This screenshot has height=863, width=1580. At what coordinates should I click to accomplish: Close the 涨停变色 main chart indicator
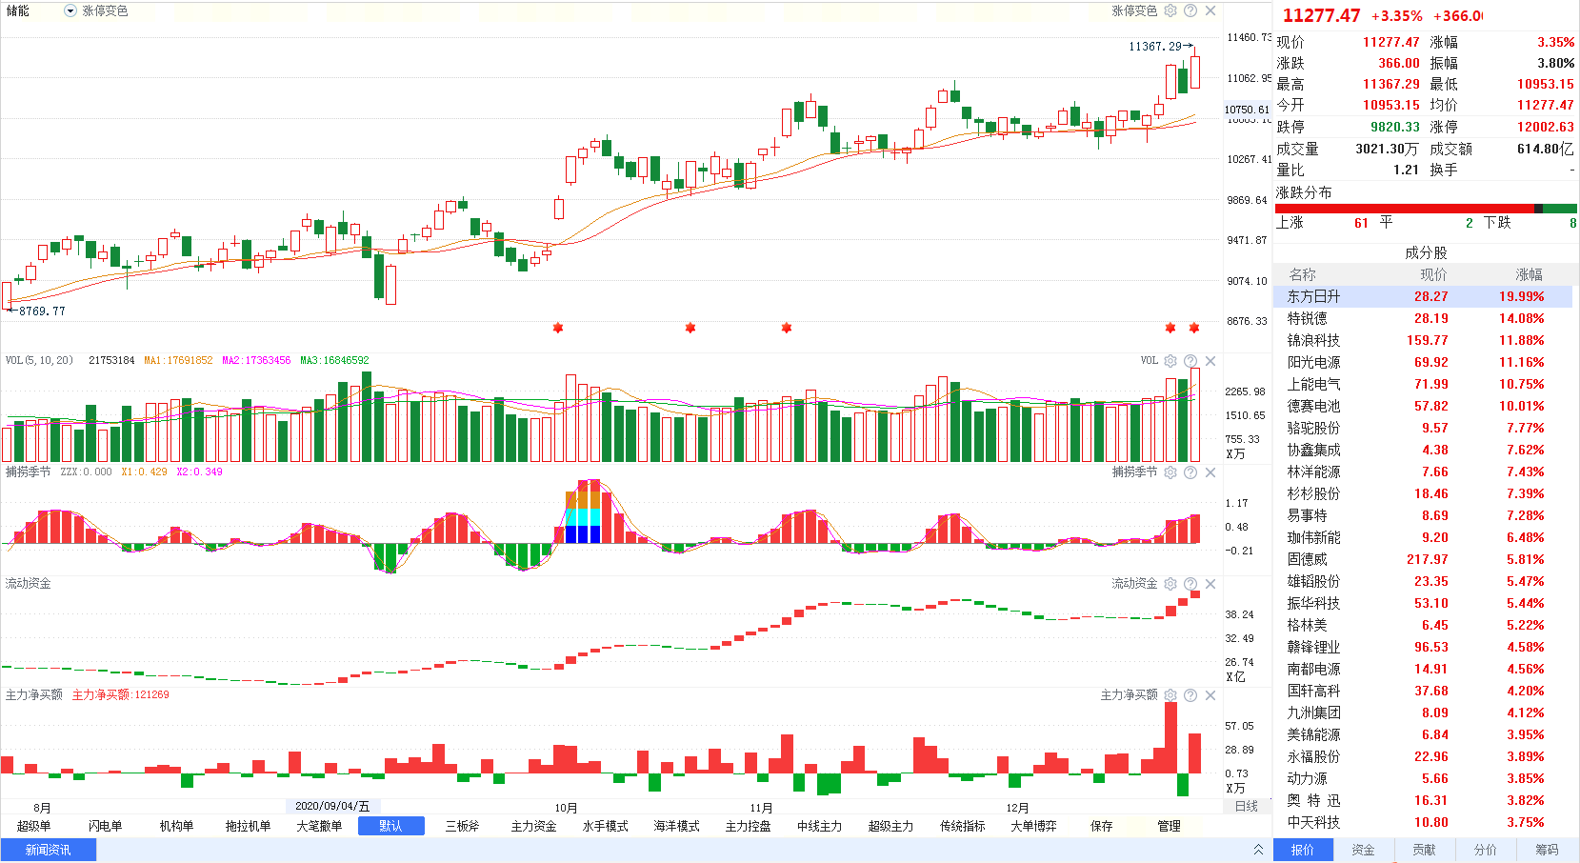pos(1210,10)
